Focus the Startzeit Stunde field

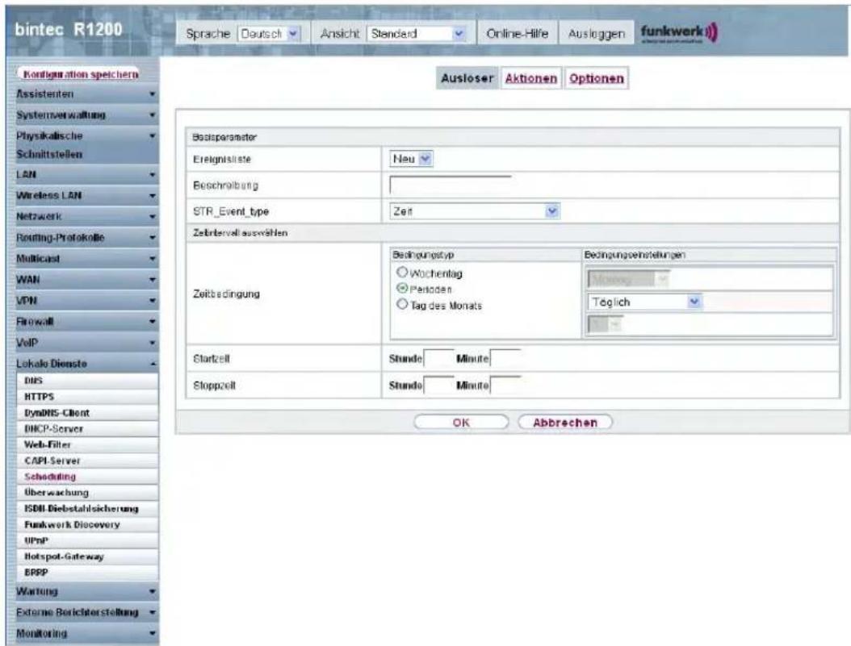438,358
